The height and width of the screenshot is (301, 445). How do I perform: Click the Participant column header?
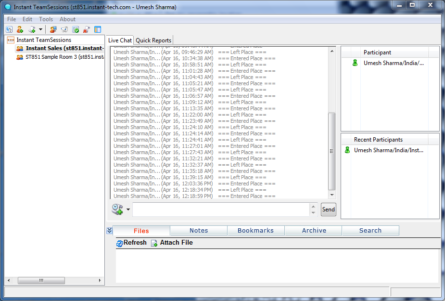394,52
